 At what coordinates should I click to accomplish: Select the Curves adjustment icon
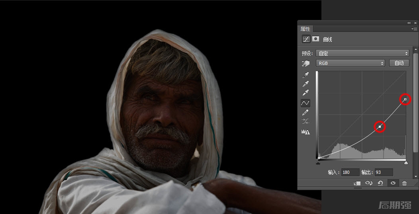(x=306, y=39)
